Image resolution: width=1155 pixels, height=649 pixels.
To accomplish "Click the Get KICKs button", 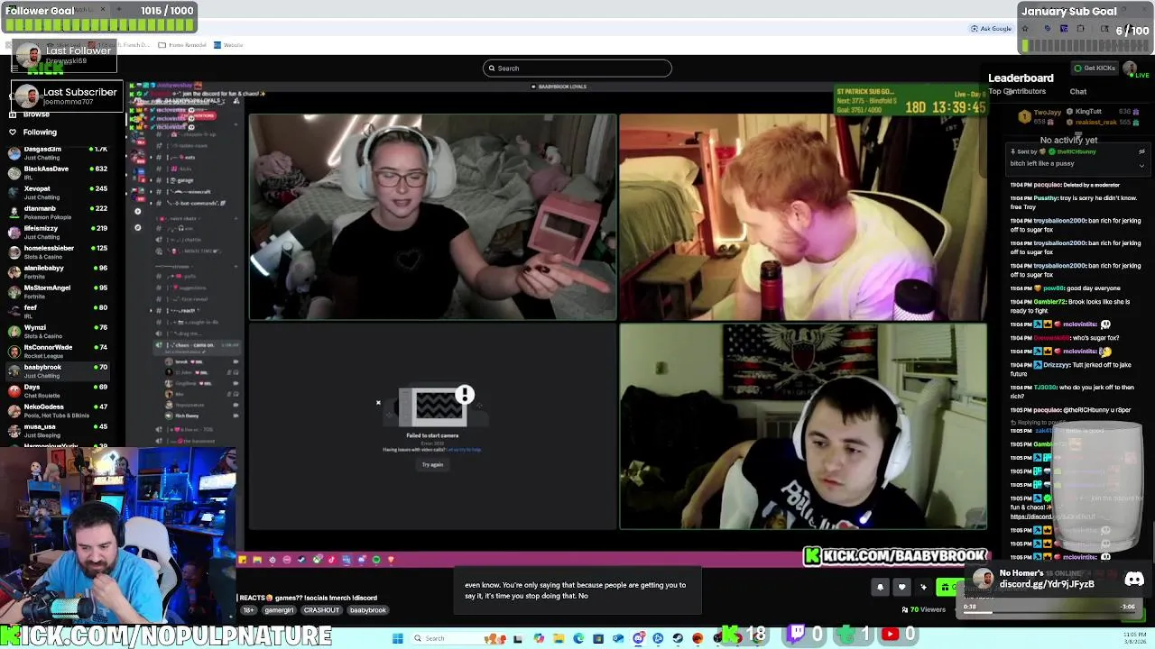I will click(1095, 69).
